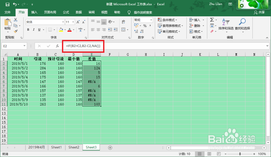Screen dimensions: 271x157
Task: Merge cells using merge and center icon
Action: (x=123, y=30)
